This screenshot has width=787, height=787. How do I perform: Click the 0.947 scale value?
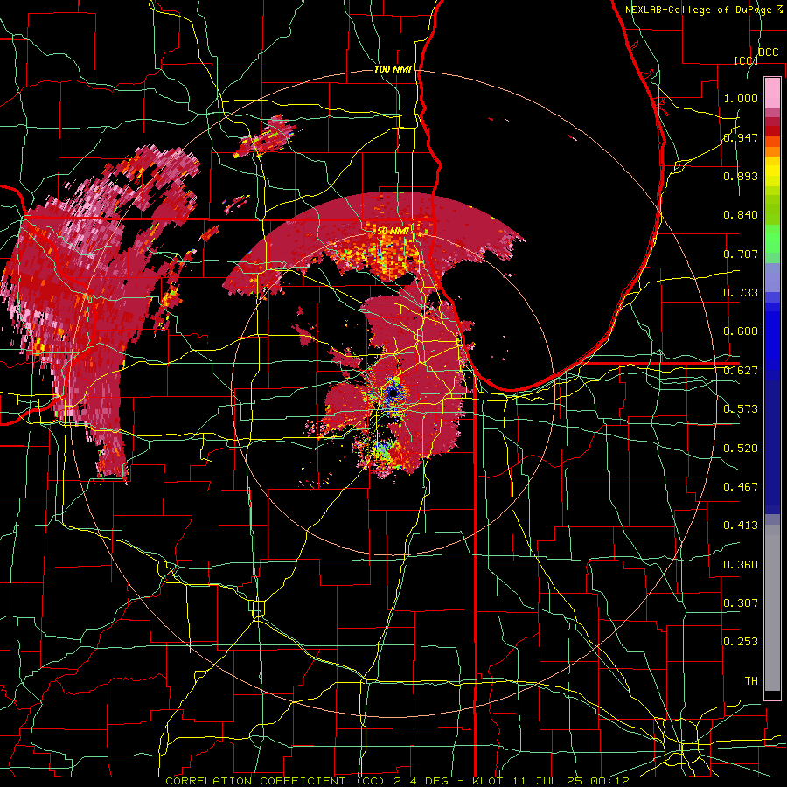point(741,137)
